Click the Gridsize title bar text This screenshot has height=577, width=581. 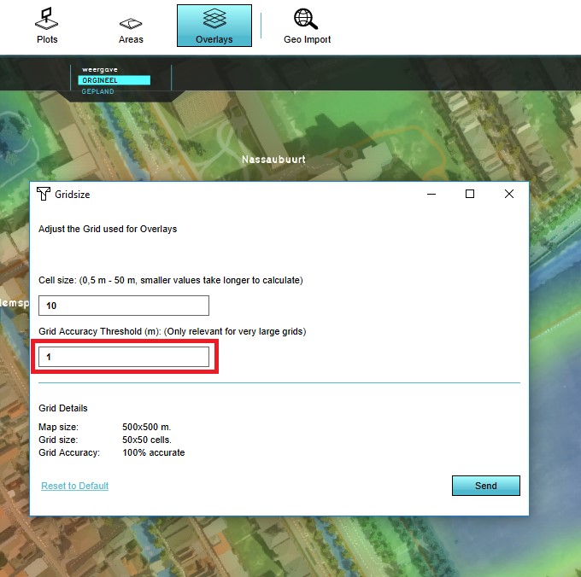[73, 195]
